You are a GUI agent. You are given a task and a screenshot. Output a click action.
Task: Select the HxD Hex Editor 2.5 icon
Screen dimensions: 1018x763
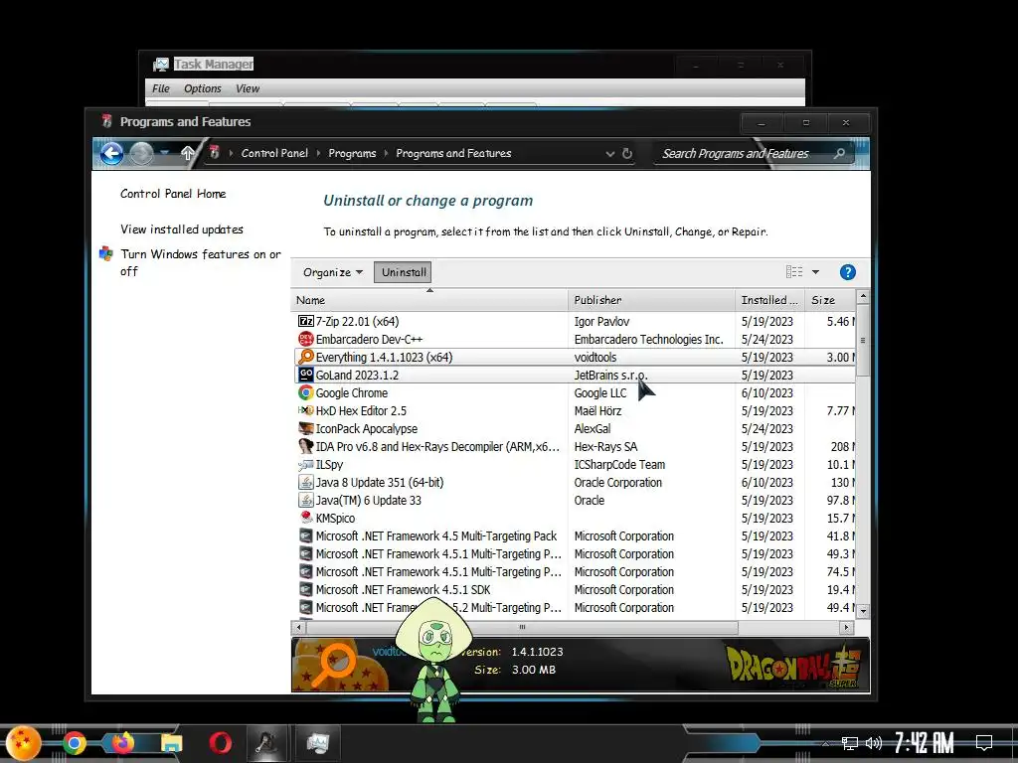(306, 410)
